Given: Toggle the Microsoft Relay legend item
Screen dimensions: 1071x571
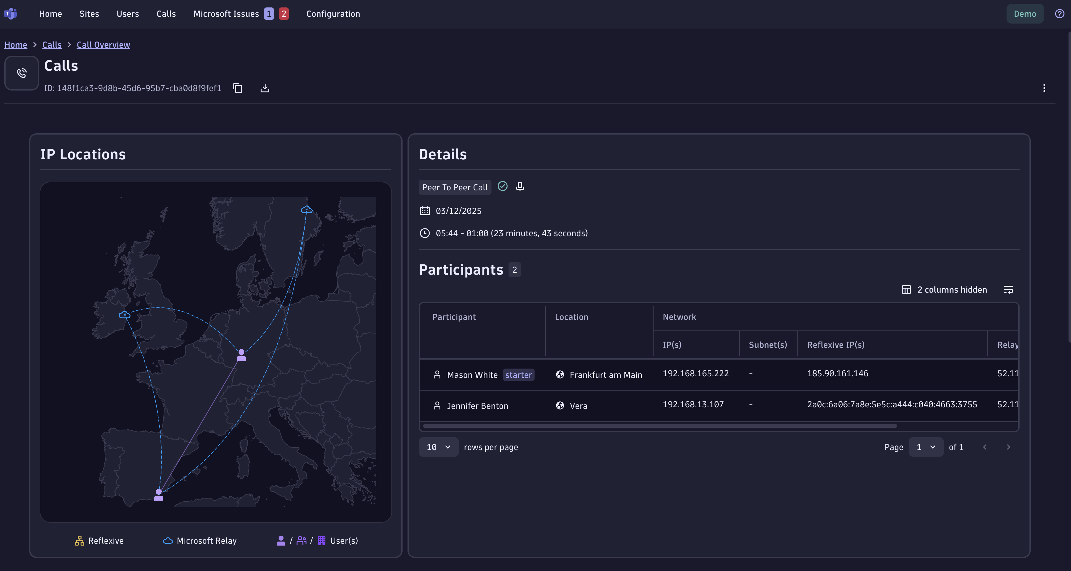Looking at the screenshot, I should point(200,541).
